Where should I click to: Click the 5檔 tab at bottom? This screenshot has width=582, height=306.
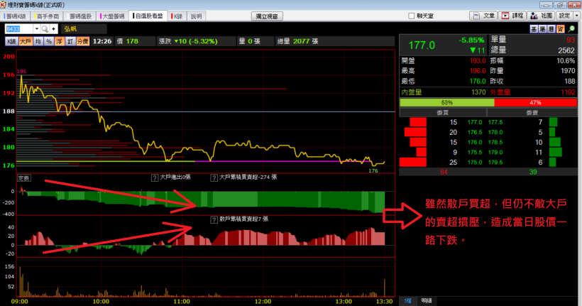click(x=408, y=301)
